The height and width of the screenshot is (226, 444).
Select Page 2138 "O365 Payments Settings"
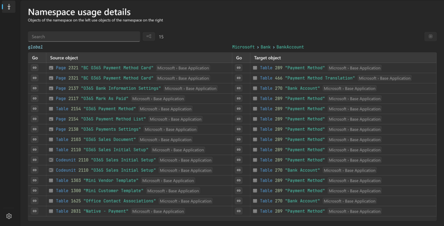coord(98,129)
